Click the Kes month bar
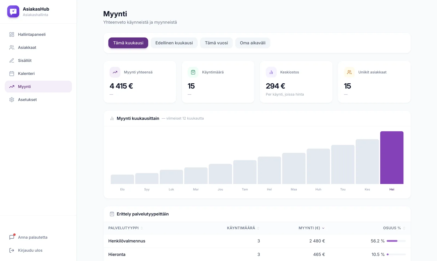The width and height of the screenshot is (437, 261). (367, 162)
